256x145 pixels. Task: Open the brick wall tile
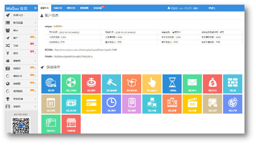[233, 84]
